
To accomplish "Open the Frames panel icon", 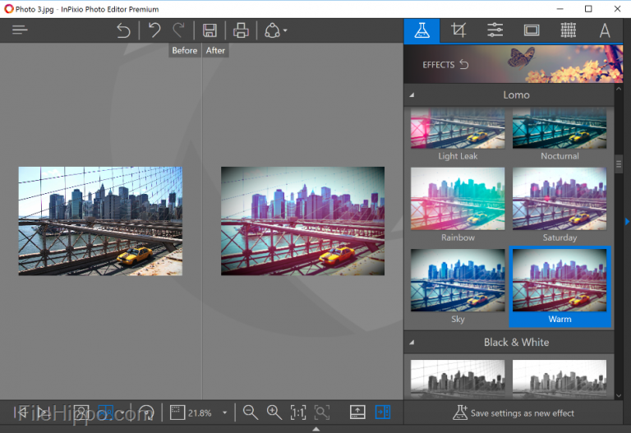I will pos(532,30).
